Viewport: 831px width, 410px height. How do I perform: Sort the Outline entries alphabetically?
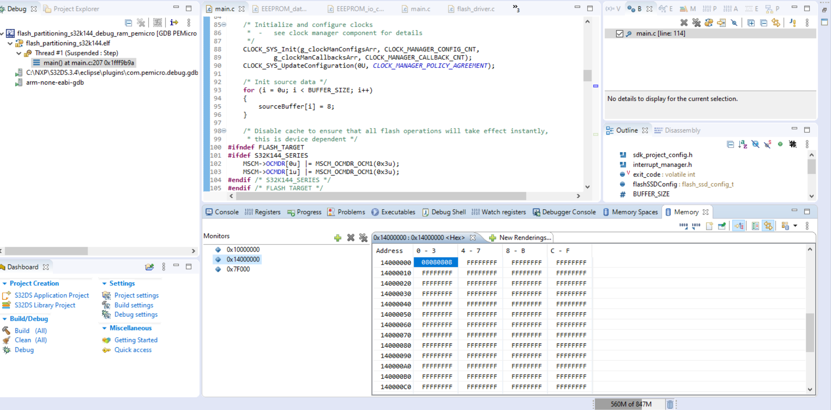click(742, 144)
